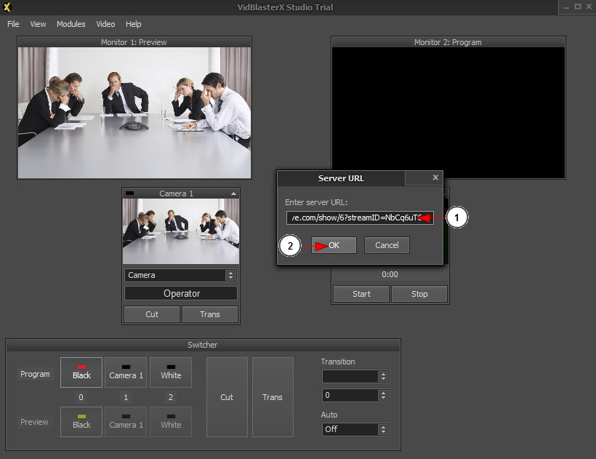This screenshot has height=459, width=596.
Task: Click the VidBlasterX logo icon in title bar
Action: click(7, 7)
